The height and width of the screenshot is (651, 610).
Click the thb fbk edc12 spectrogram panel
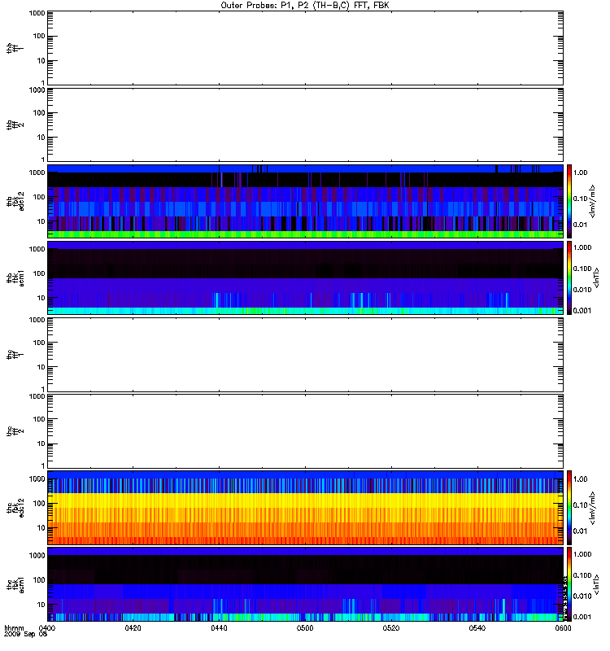[x=305, y=201]
